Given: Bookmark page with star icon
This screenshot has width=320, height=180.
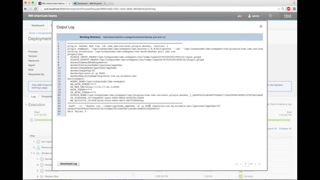Looking at the screenshot, I should tap(278, 9).
